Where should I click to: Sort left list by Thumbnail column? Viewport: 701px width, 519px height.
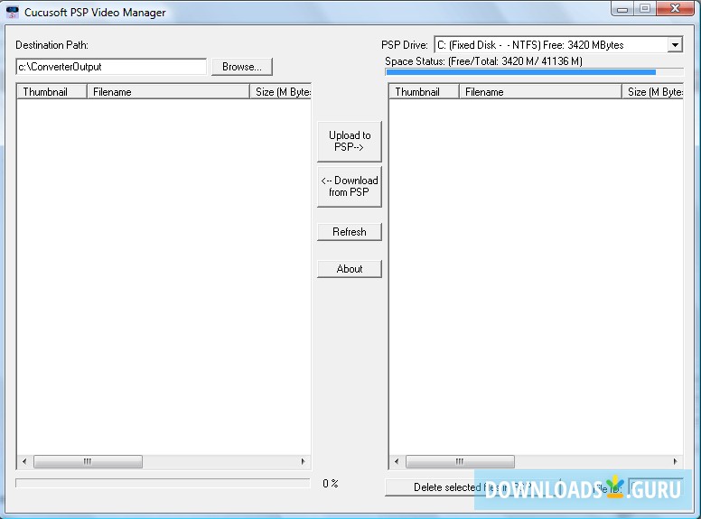(51, 91)
